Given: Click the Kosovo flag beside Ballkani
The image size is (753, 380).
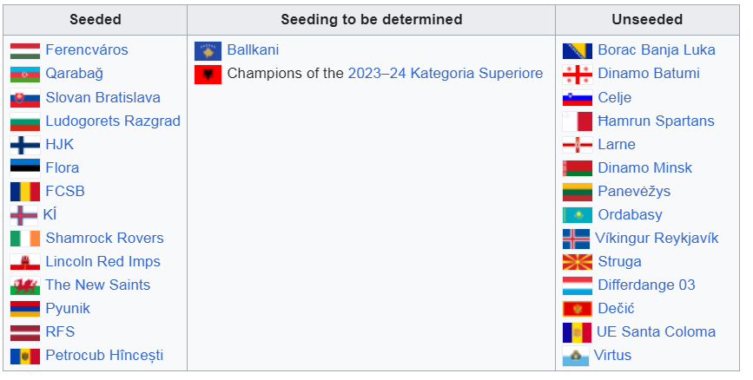Looking at the screenshot, I should [208, 51].
